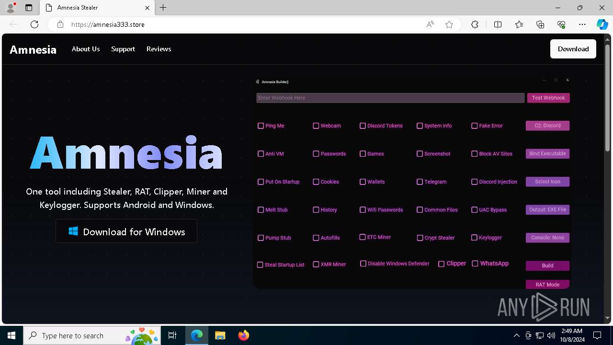Viewport: 613px width, 345px height.
Task: Click the C2: Discord button
Action: [547, 126]
